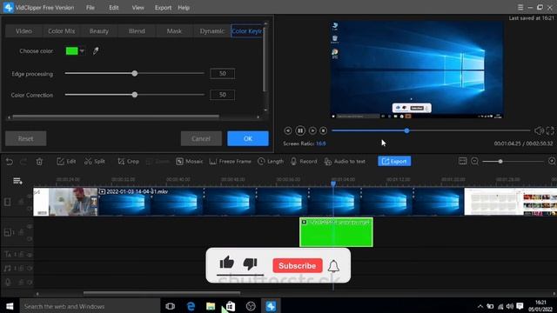Open the Length setting for the clip
Viewport: 557px width, 313px height.
pos(271,162)
